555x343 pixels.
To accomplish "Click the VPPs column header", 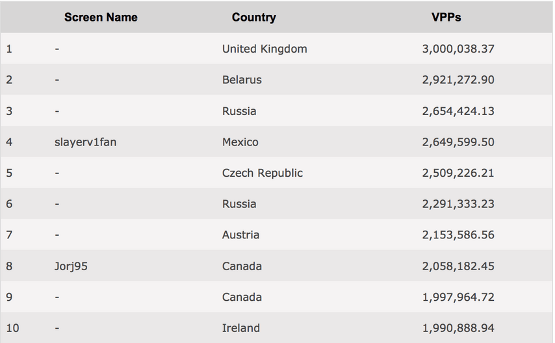I will coord(446,18).
